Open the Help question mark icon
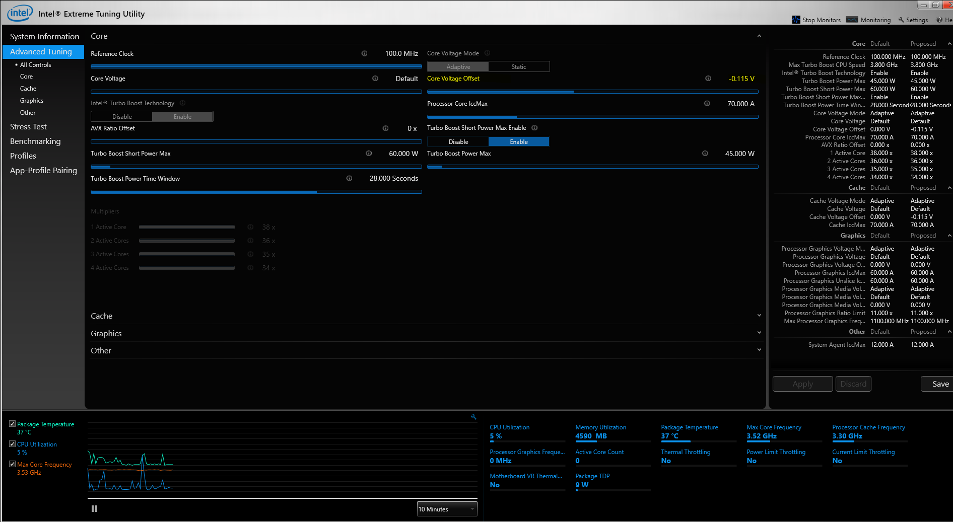 pos(939,20)
